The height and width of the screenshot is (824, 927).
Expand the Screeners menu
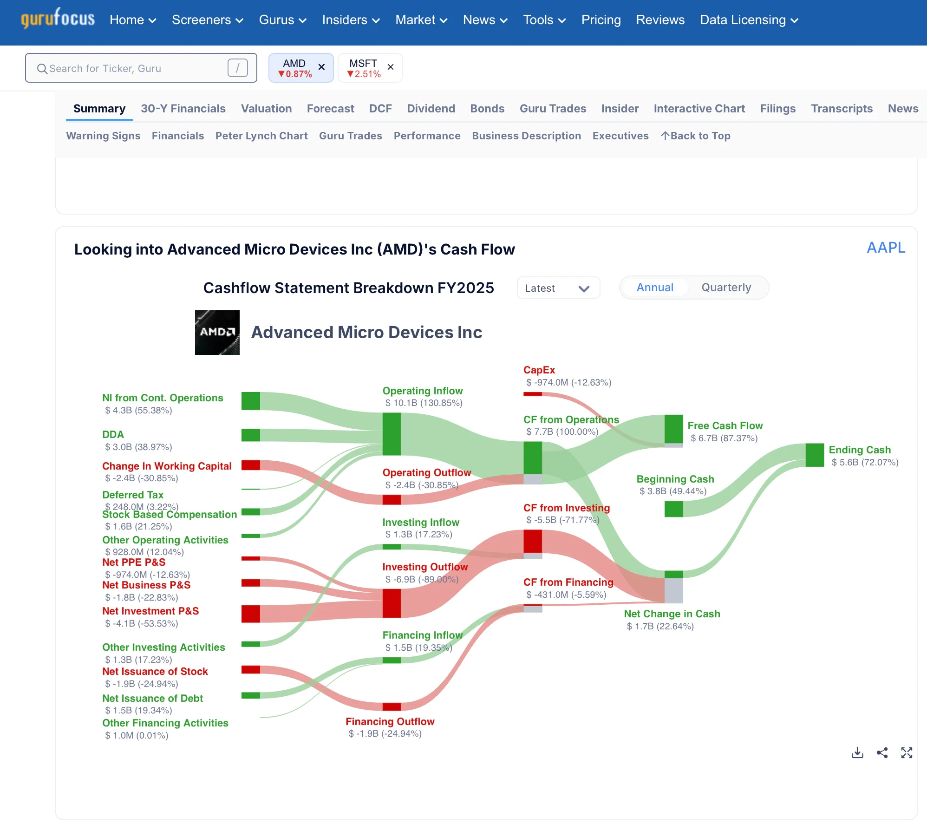coord(207,20)
